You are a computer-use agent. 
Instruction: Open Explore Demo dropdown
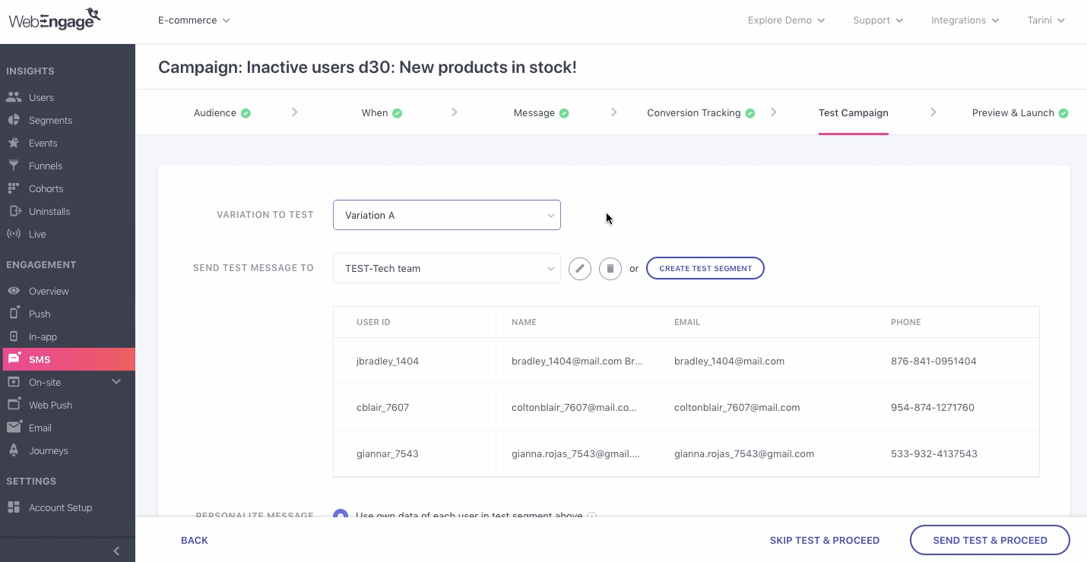[786, 21]
